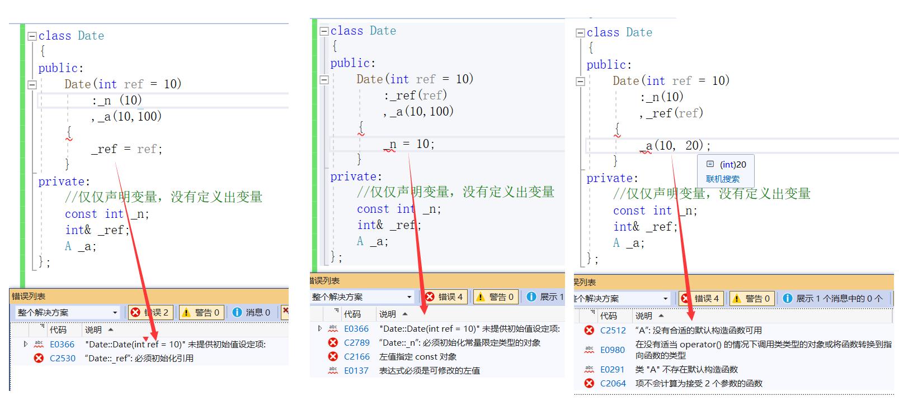
Task: Click the squiggle icon beside E0291
Action: [x=589, y=369]
